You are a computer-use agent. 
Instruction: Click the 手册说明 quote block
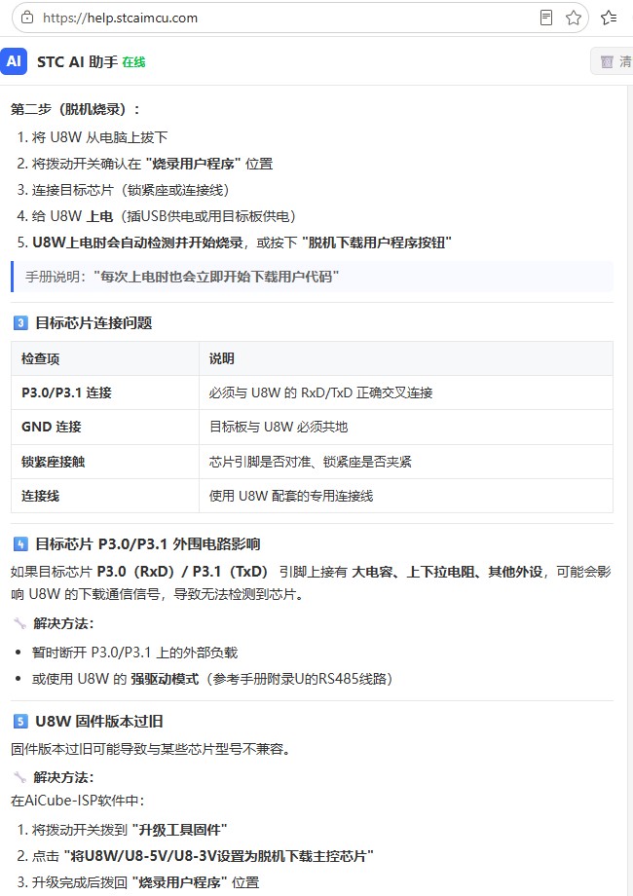312,277
